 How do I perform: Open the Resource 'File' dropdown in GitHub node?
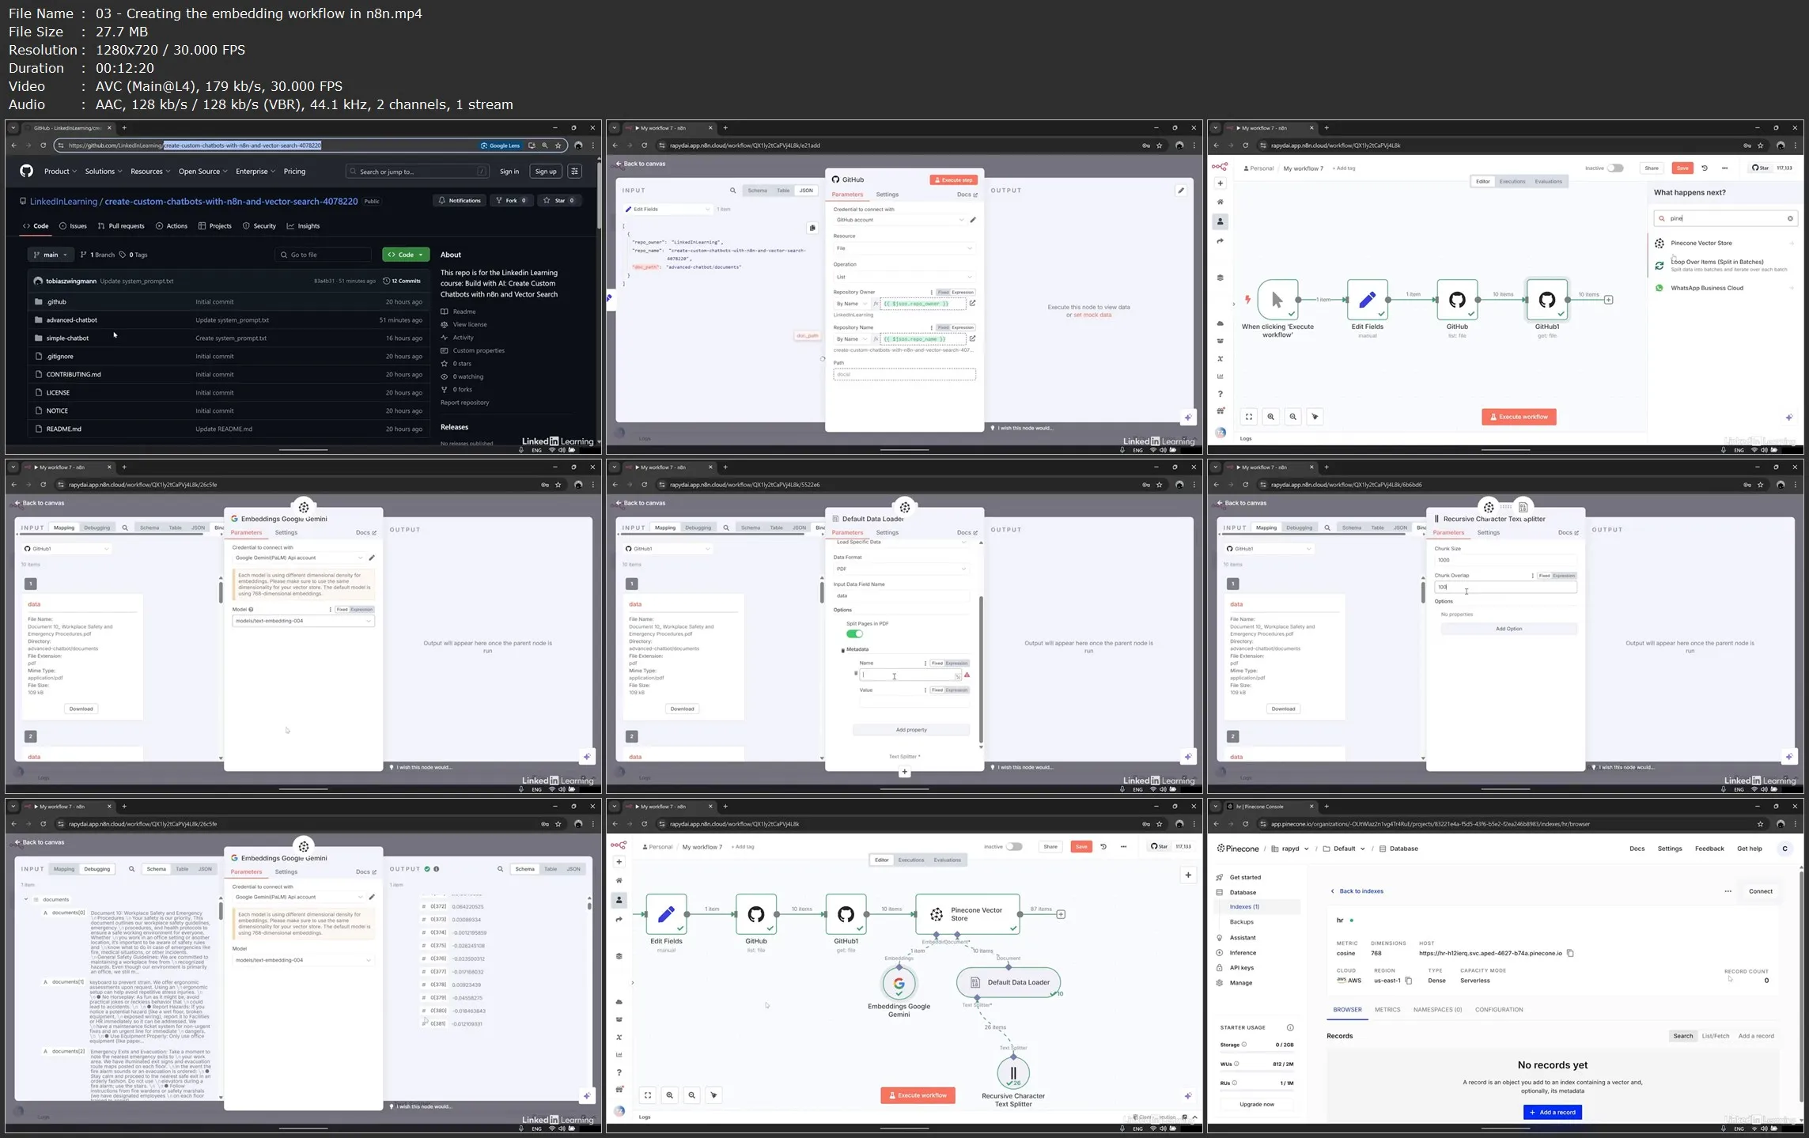click(x=904, y=248)
